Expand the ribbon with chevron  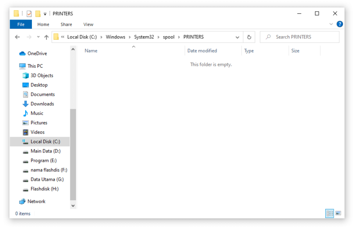[331, 24]
